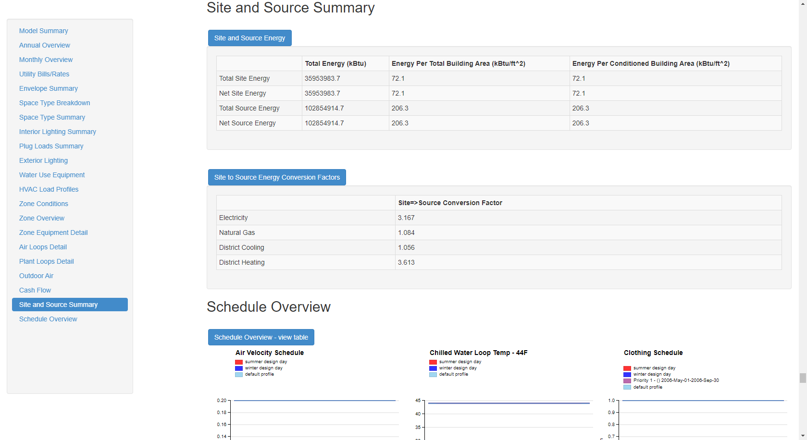807x440 pixels.
Task: Click Site to Source Energy Conversion Factors
Action: click(x=277, y=177)
